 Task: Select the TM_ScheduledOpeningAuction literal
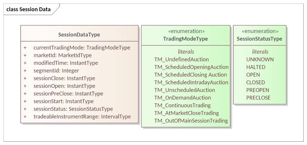click(x=191, y=67)
